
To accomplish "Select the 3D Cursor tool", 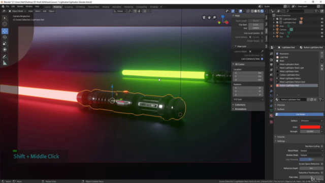I will click(5, 24).
